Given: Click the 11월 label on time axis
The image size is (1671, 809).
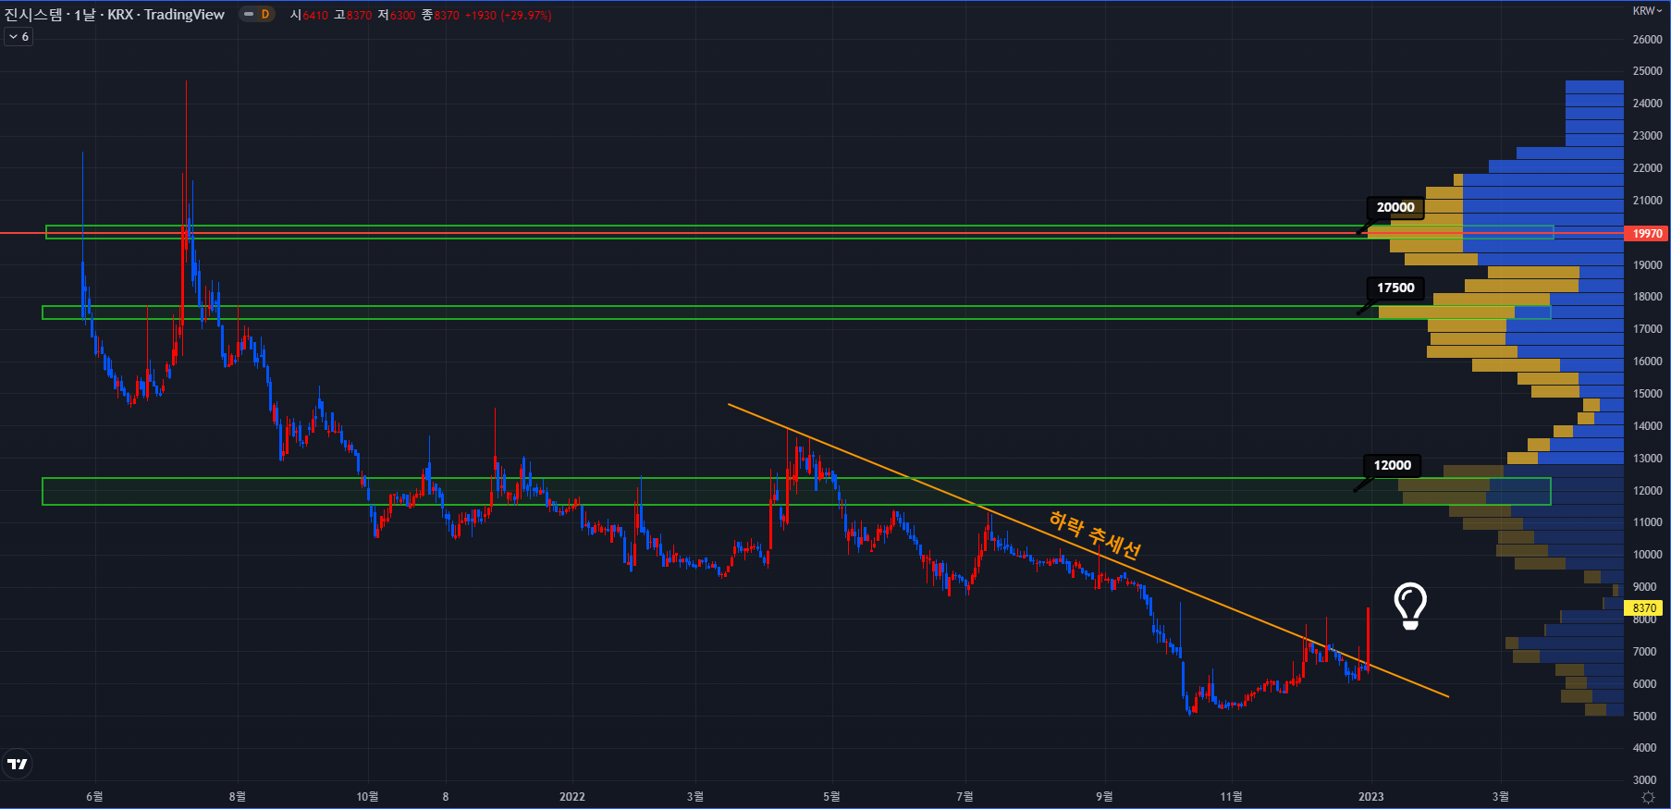Looking at the screenshot, I should click(x=1231, y=796).
